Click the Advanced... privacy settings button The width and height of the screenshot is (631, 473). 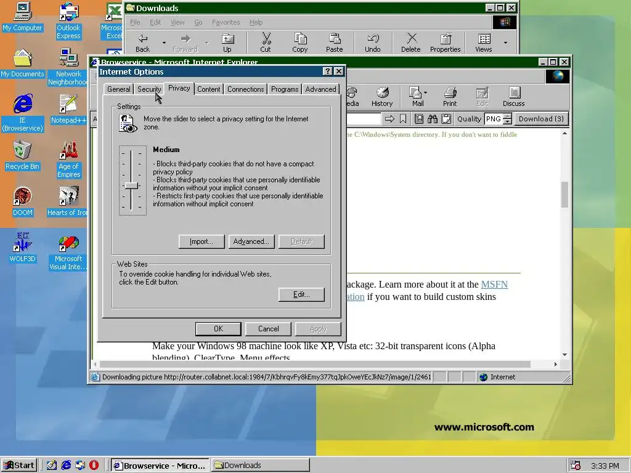251,241
